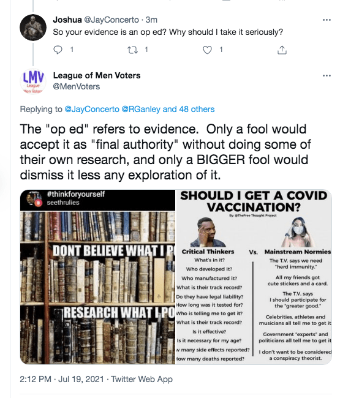
Task: Open @MenVoters handle link
Action: pos(77,86)
